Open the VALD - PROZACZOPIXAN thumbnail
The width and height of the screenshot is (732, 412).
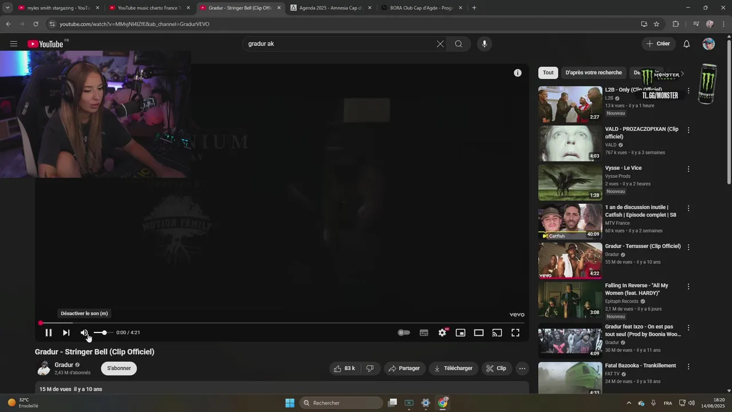tap(570, 144)
